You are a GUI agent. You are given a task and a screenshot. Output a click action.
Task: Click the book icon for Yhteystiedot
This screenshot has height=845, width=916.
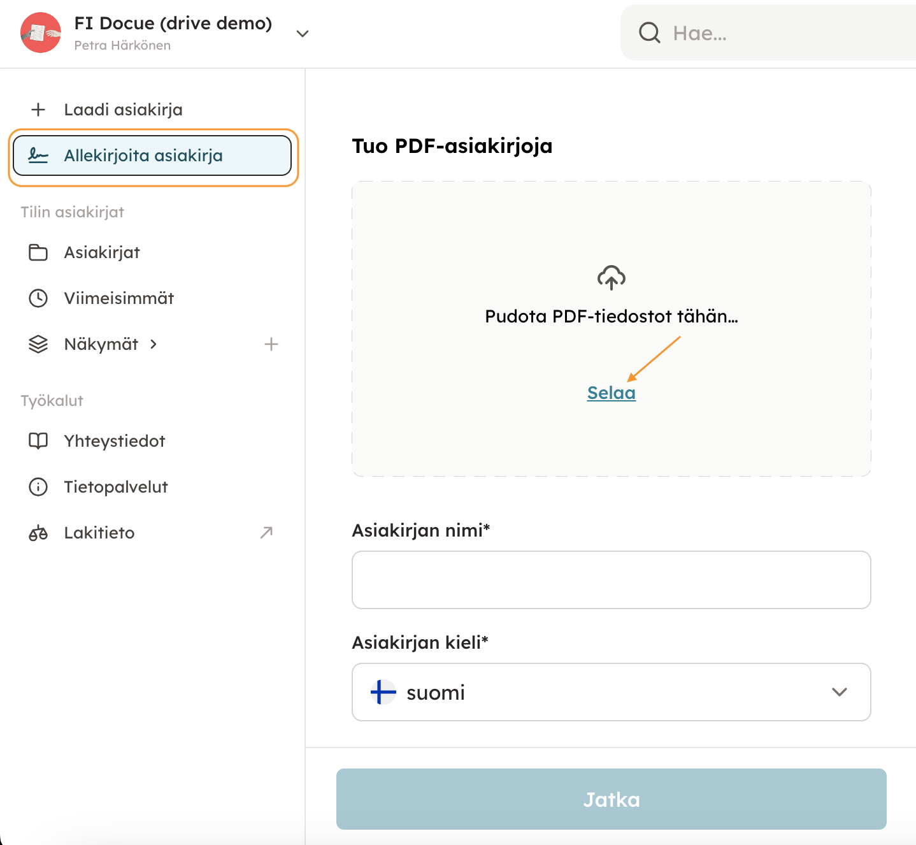(38, 441)
